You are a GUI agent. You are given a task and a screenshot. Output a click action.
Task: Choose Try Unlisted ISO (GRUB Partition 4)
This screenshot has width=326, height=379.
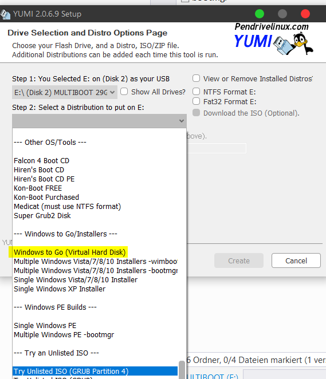pos(95,371)
